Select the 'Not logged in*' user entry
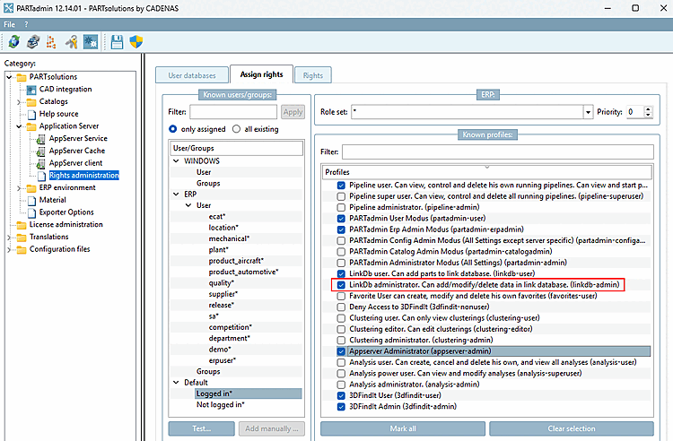 220,404
